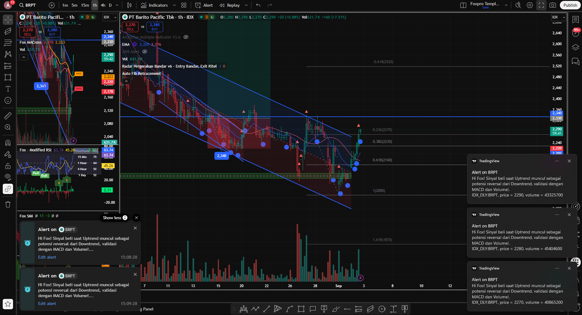Undo the last chart action
This screenshot has height=315, width=582.
pyautogui.click(x=258, y=5)
